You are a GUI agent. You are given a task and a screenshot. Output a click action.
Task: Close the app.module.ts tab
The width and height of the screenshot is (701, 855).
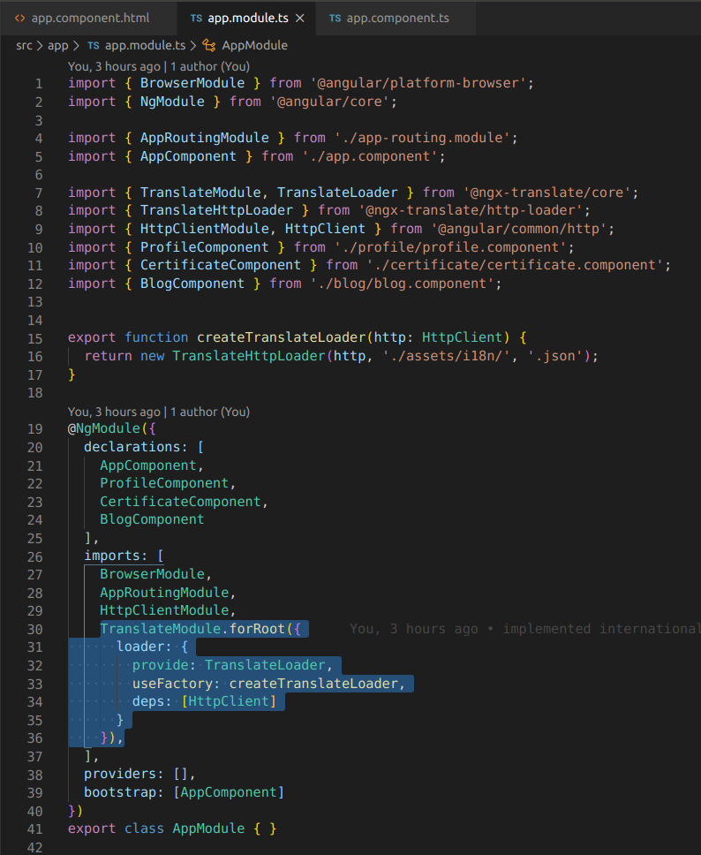[x=300, y=18]
